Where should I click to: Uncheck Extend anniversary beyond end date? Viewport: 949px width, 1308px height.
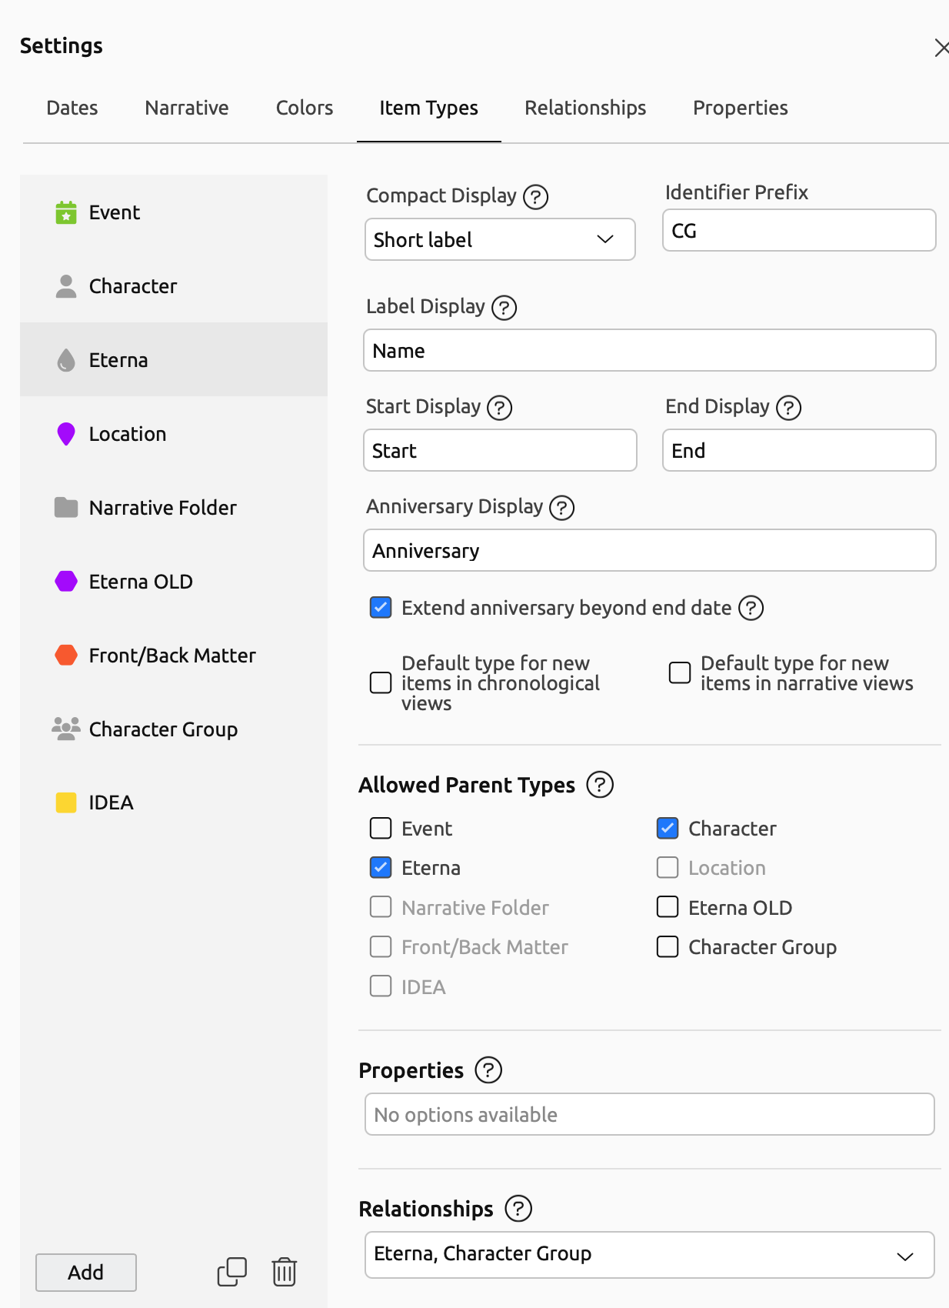pyautogui.click(x=381, y=608)
